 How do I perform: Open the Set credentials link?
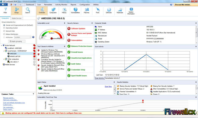(9, 108)
